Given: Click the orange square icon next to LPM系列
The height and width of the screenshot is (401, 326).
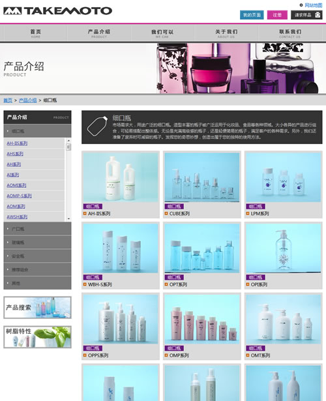Looking at the screenshot, I should [x=248, y=213].
